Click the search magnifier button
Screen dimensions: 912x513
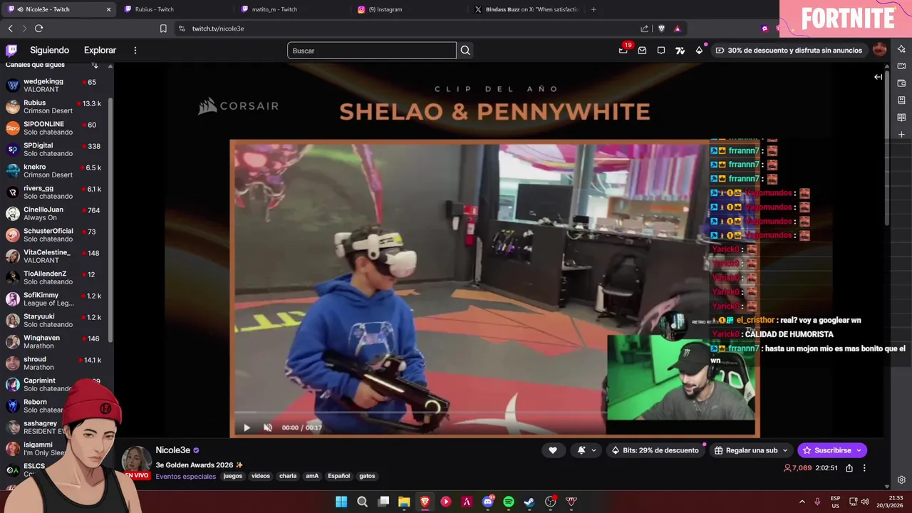pos(465,51)
